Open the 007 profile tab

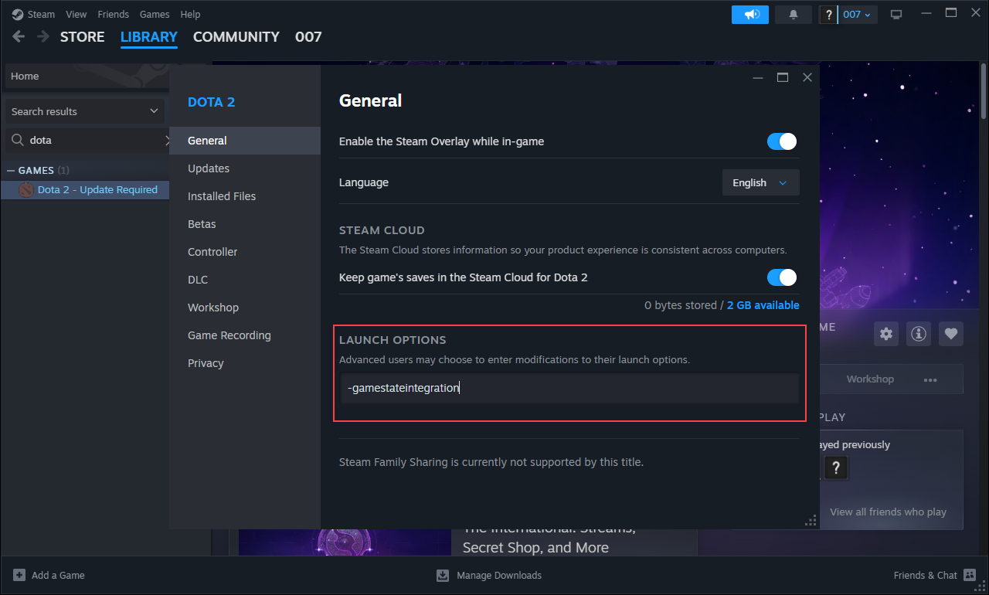pos(308,36)
